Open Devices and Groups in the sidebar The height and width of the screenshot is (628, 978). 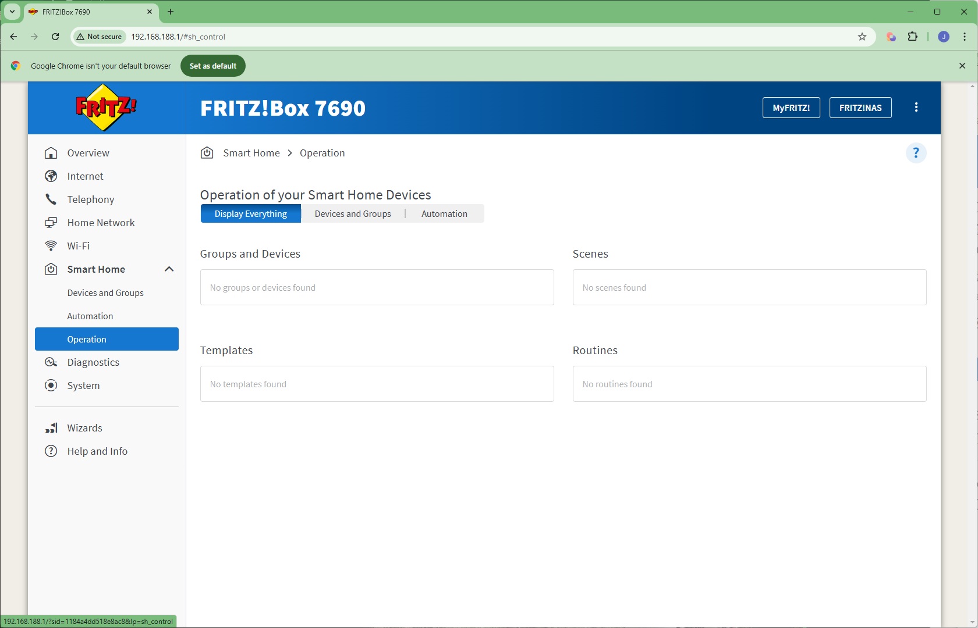pyautogui.click(x=105, y=293)
